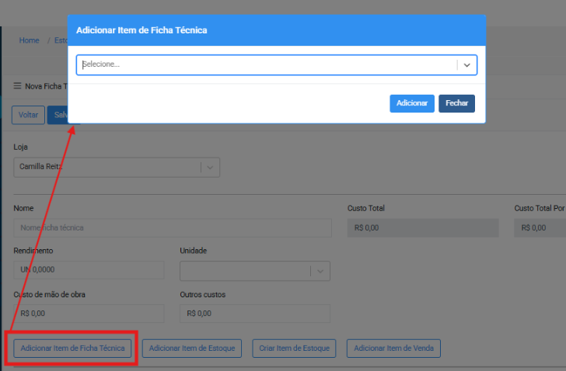Click Adicionar Item de Venda button

coord(393,348)
